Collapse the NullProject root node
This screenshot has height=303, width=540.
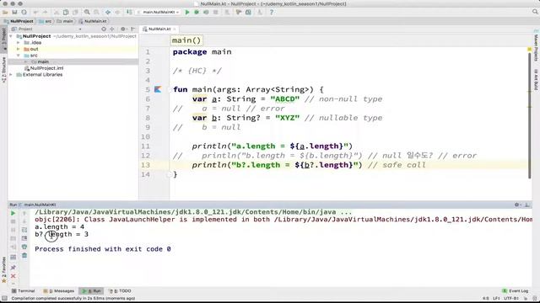(x=11, y=36)
